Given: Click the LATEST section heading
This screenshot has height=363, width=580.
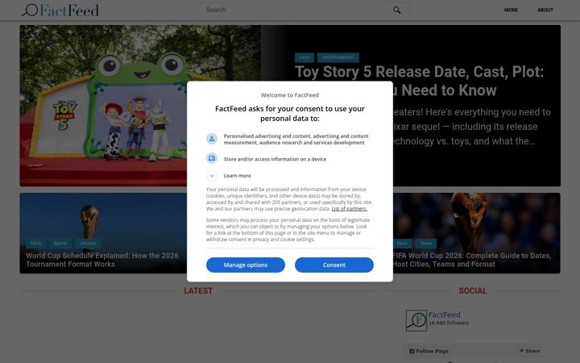Looking at the screenshot, I should (198, 290).
